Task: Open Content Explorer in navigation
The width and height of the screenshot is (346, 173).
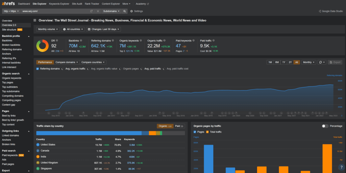Action: 111,4
